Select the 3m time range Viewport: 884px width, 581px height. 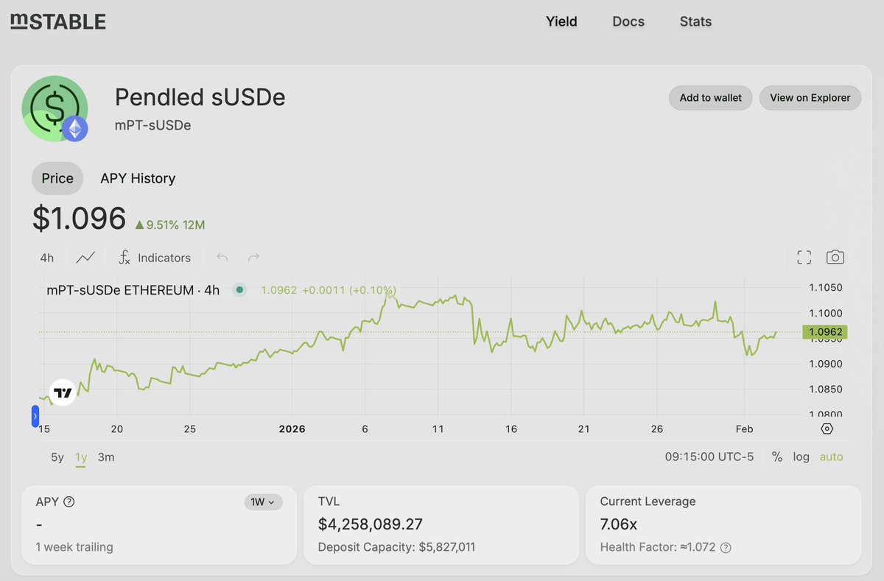coord(106,457)
